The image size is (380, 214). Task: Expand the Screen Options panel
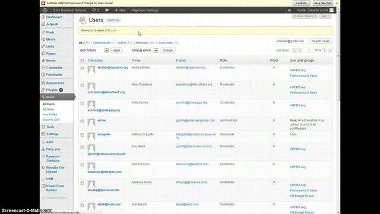[305, 16]
